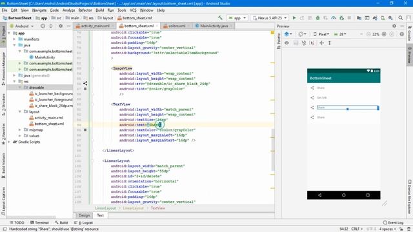This screenshot has height=232, width=413.
Task: Expand the mipmap folder
Action: 20,130
